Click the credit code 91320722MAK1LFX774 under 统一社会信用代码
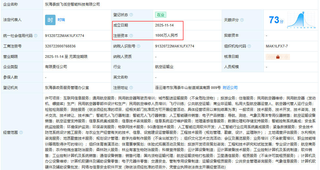The height and width of the screenshot is (170, 320). click(x=64, y=36)
